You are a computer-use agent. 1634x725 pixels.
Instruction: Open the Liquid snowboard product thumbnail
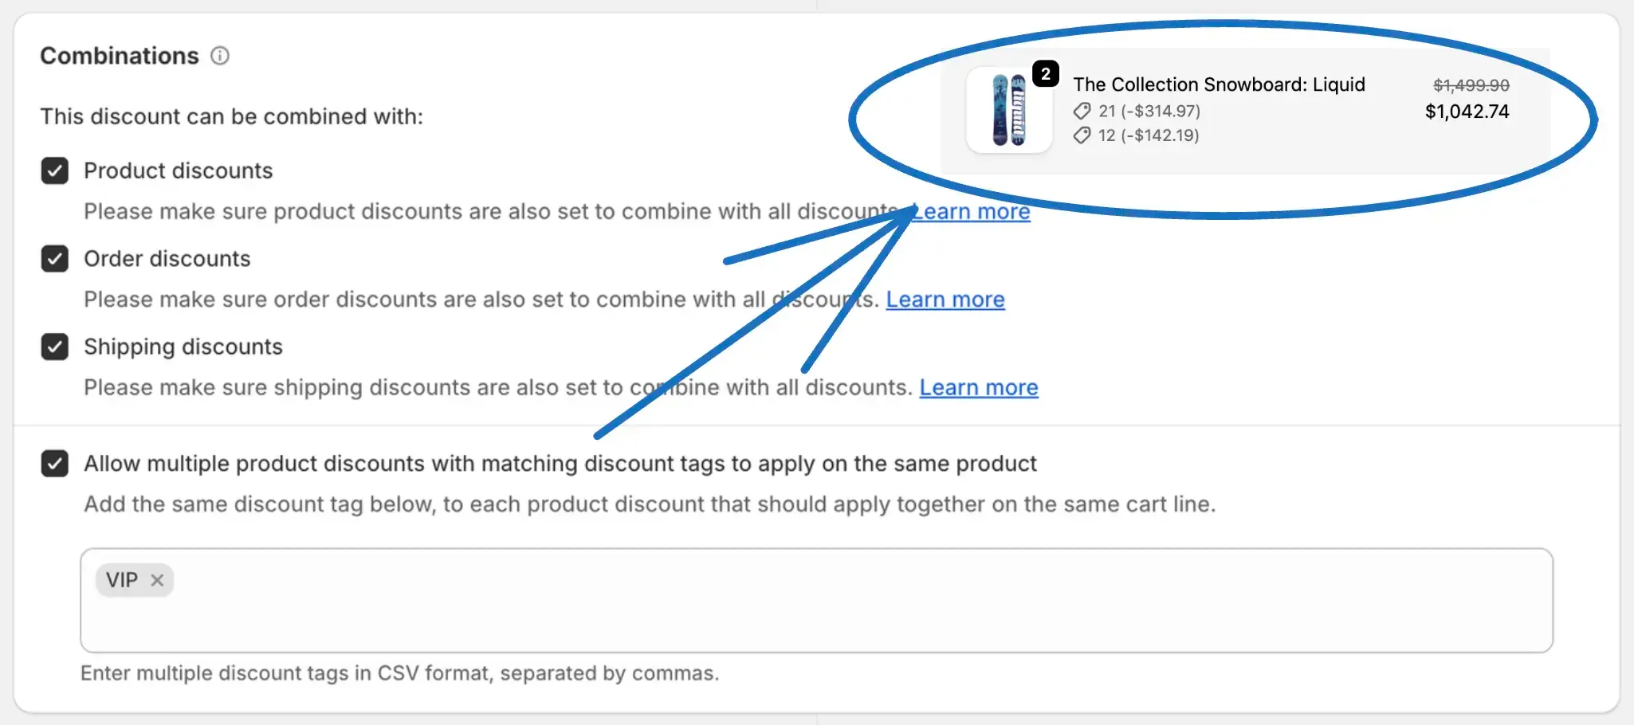click(x=1009, y=110)
